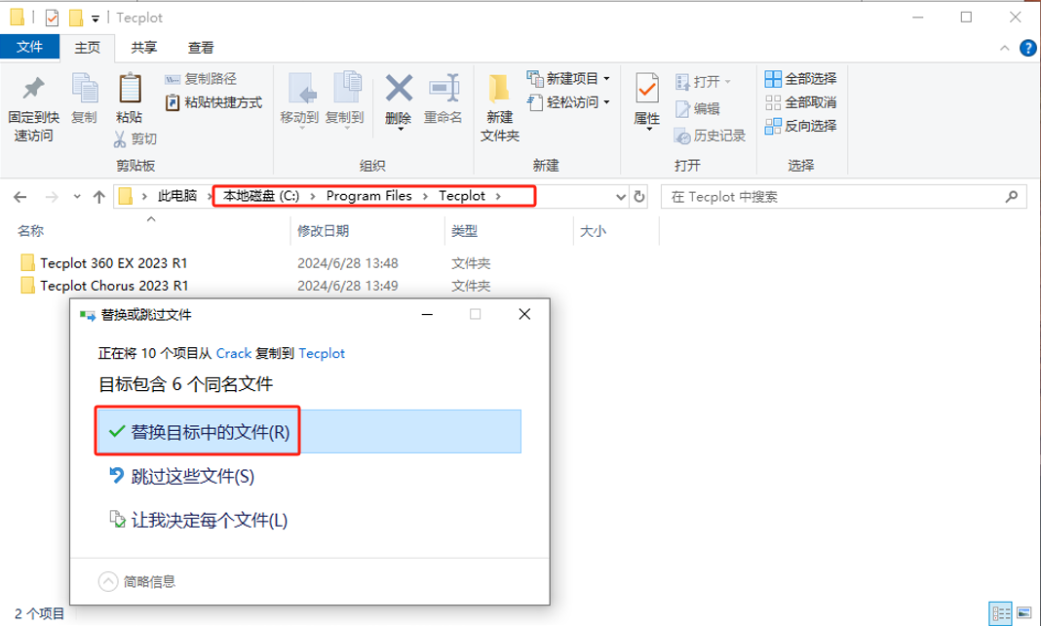Click the Edit (编辑) ribbon button
Viewport: 1041px width, 626px height.
pyautogui.click(x=697, y=108)
